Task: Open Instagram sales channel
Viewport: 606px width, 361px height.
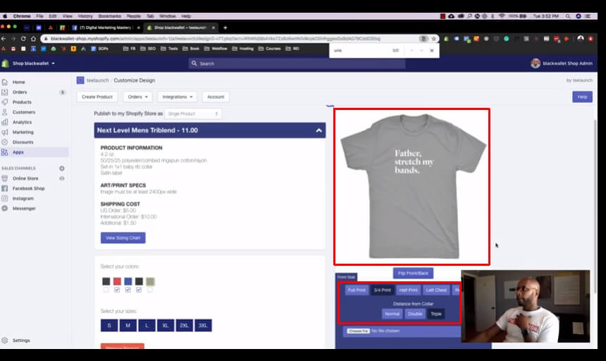Action: (23, 198)
